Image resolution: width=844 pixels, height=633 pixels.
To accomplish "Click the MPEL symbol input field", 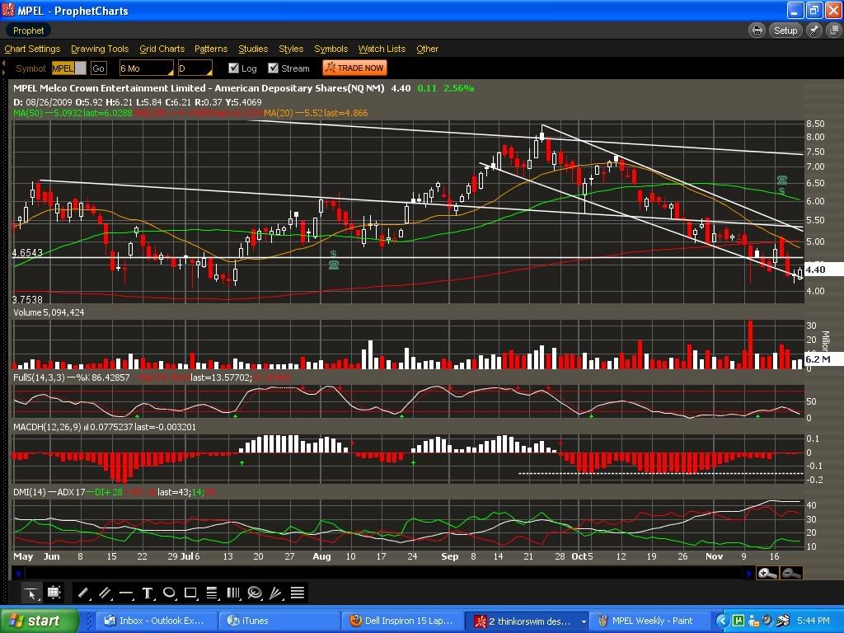I will click(68, 68).
